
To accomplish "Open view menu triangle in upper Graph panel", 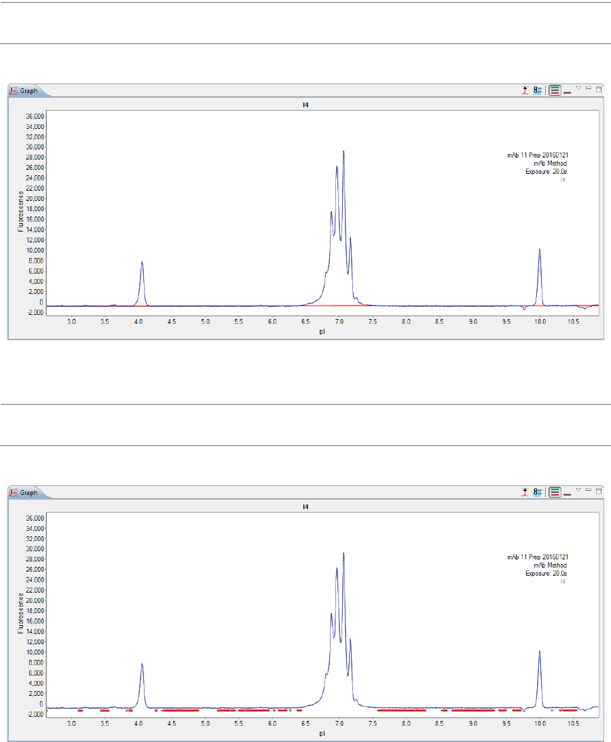I will coord(578,88).
